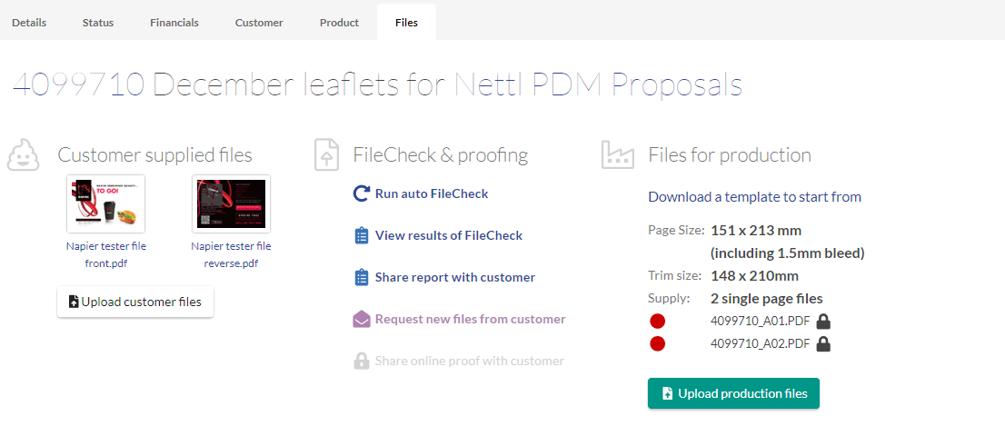Click the factory icon beside Files for production
1005x446 pixels.
tap(618, 155)
